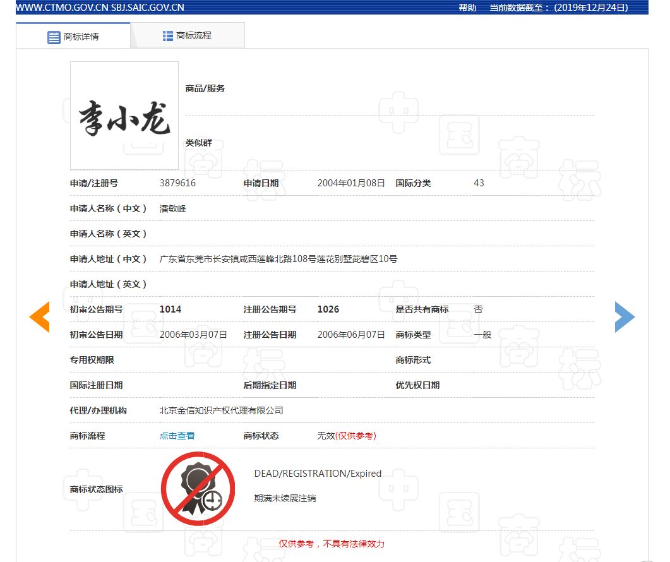Click the 专用权期限 label
This screenshot has width=670, height=562.
92,360
